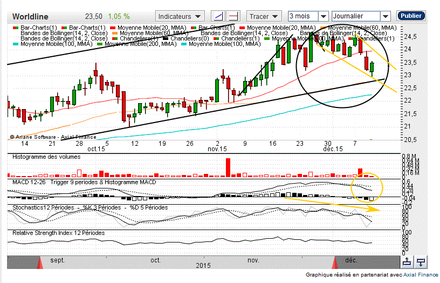Screen dimensions: 440x283
Task: Click the upward arrow icon beside the timeline
Action: (407, 262)
